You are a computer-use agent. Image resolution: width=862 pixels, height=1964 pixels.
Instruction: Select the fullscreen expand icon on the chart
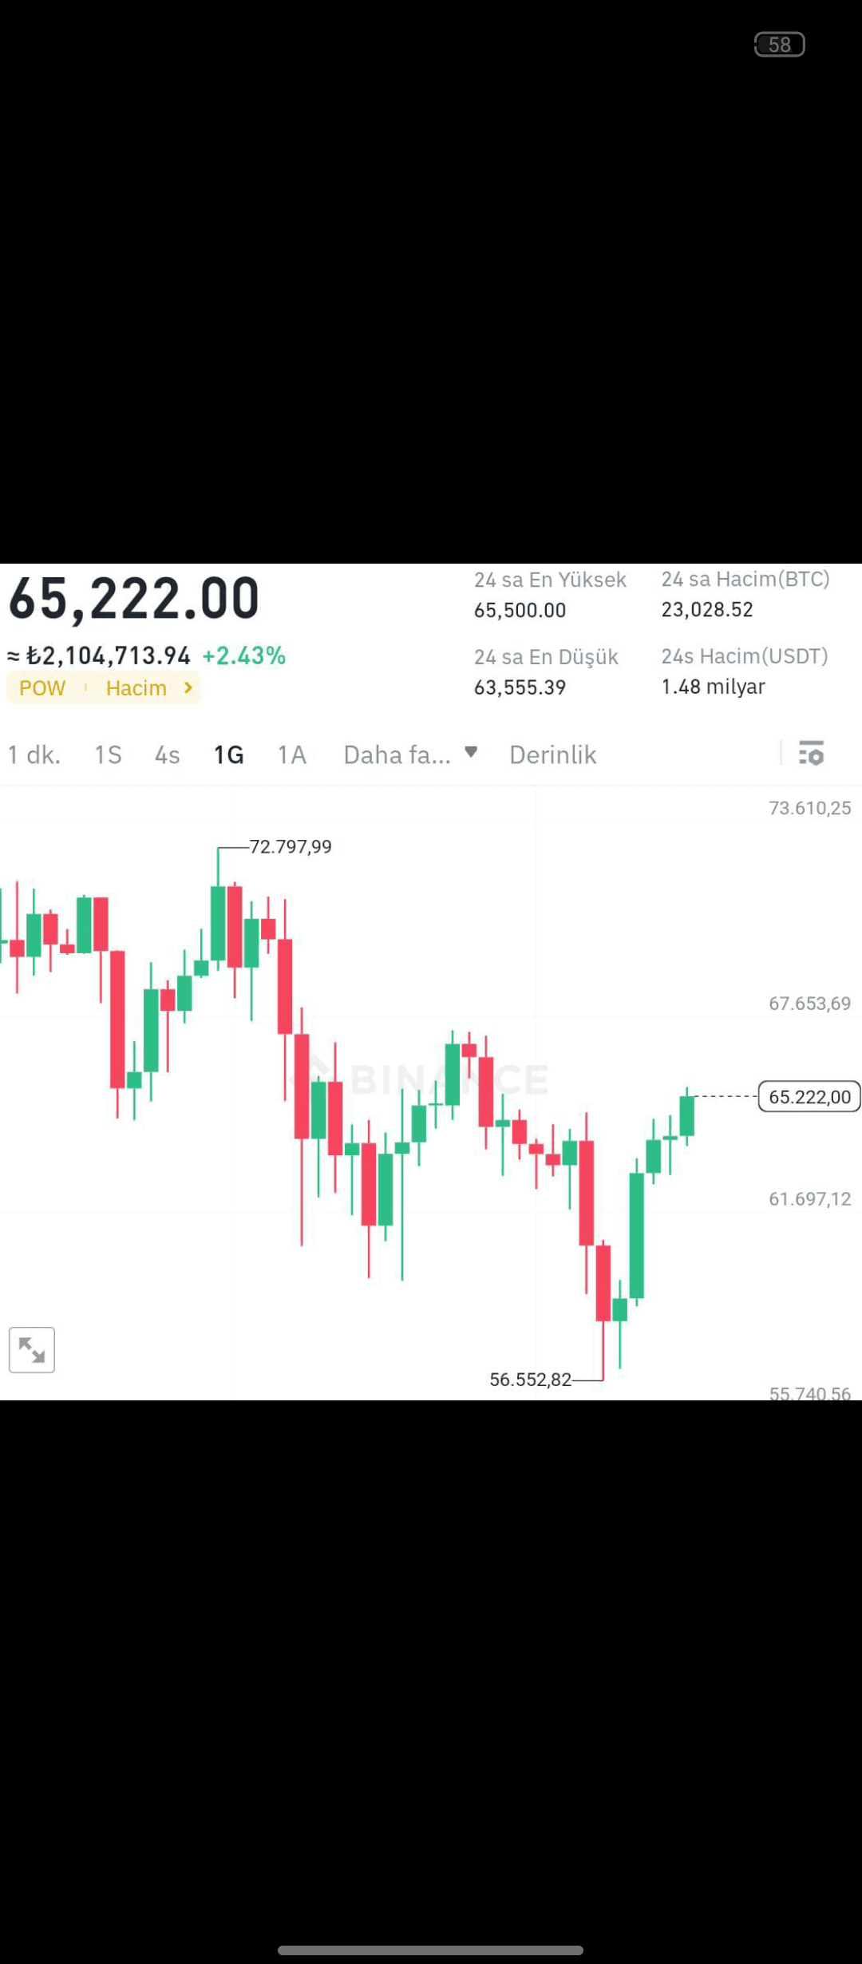click(30, 1348)
